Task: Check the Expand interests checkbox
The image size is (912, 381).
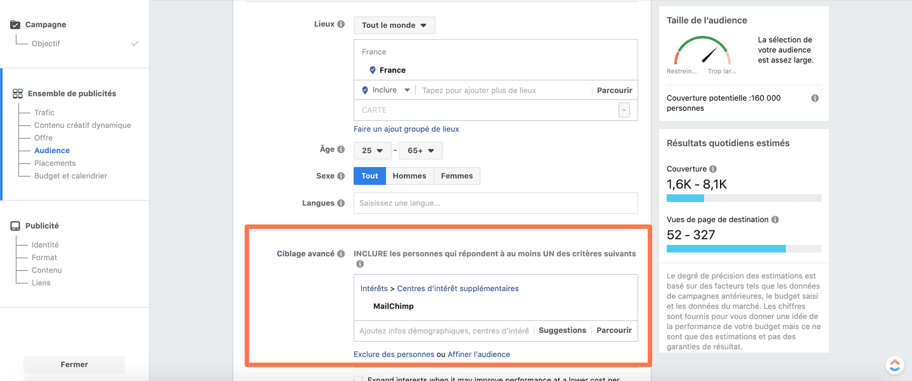Action: [x=358, y=378]
